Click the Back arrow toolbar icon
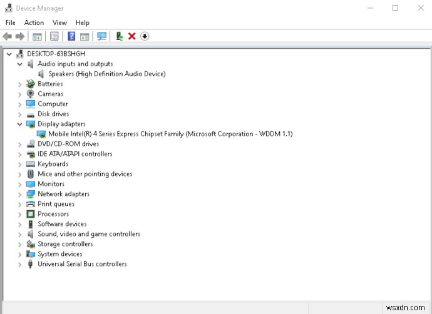 point(8,36)
